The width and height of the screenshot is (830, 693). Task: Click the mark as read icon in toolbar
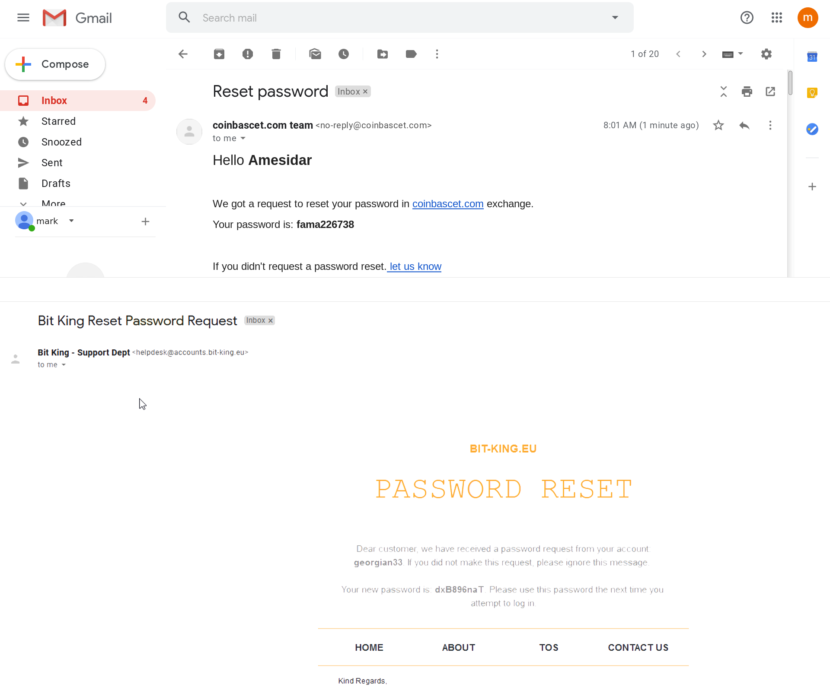click(x=314, y=54)
